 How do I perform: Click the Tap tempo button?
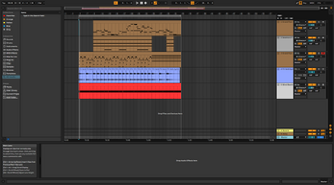(x=3, y=3)
